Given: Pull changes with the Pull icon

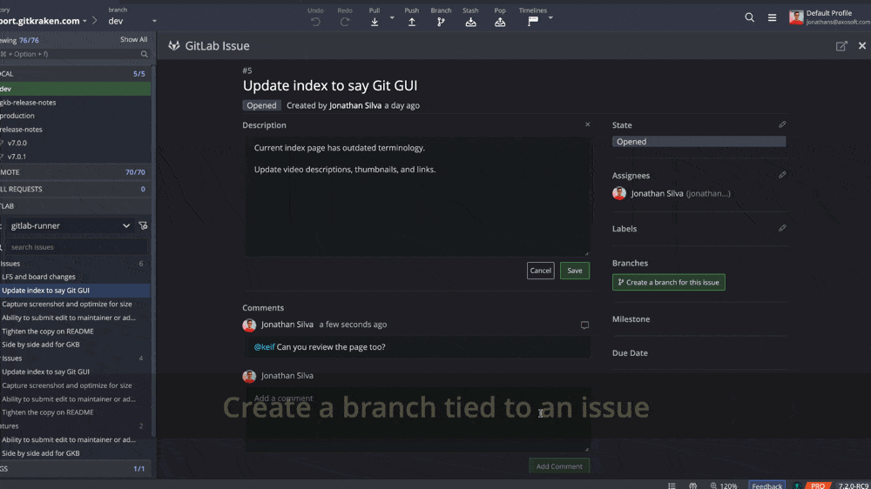Looking at the screenshot, I should click(x=375, y=22).
